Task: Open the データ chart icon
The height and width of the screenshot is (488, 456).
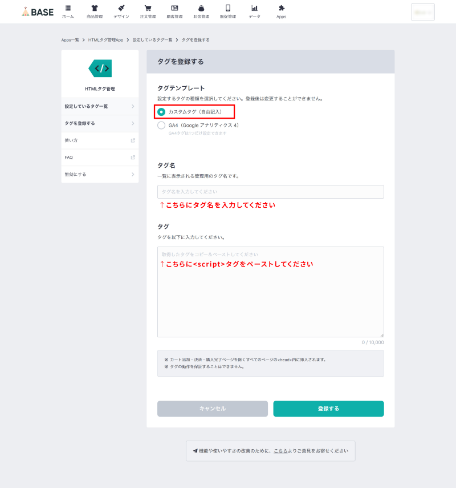Action: (254, 8)
